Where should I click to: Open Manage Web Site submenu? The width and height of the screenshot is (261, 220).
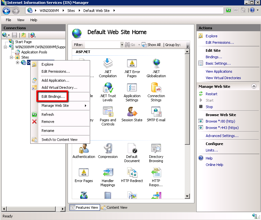[x=60, y=106]
